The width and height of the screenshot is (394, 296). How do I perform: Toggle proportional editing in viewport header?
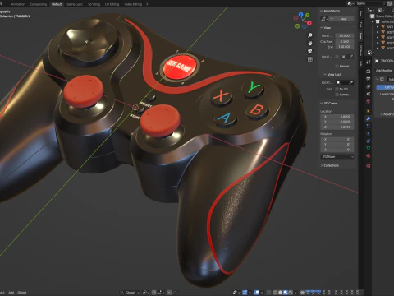point(169,293)
